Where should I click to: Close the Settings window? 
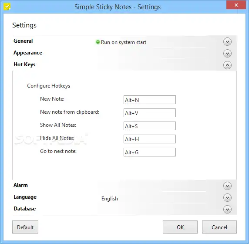(x=236, y=5)
